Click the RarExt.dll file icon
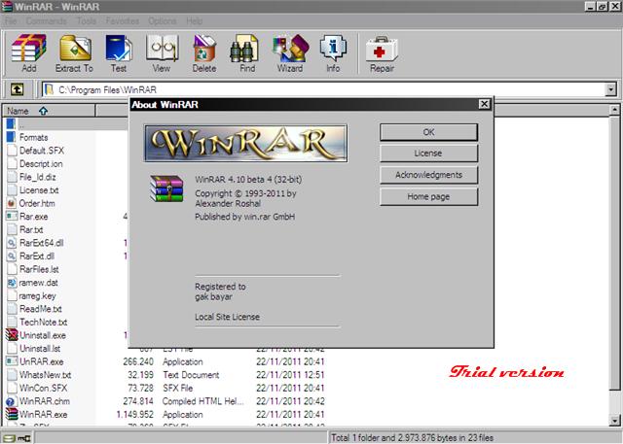This screenshot has height=444, width=623. coord(12,256)
